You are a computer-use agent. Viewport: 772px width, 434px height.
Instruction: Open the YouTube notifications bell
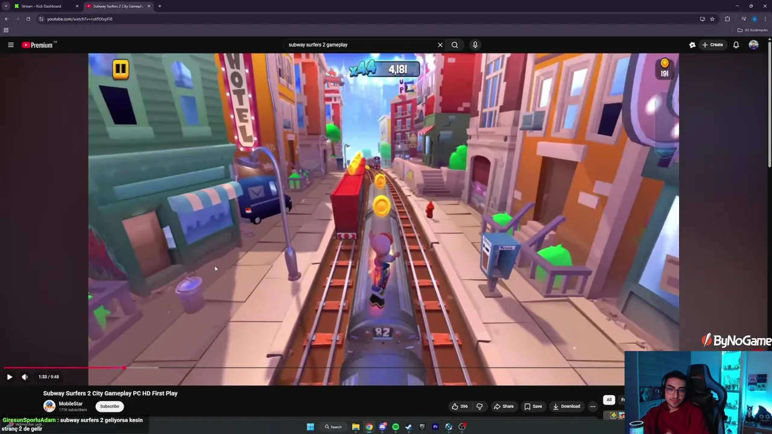click(x=736, y=45)
